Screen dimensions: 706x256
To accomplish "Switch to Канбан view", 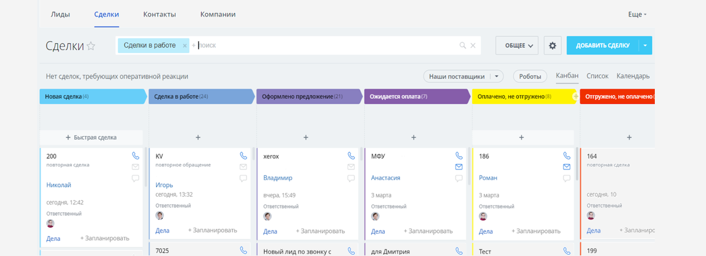I will 567,76.
